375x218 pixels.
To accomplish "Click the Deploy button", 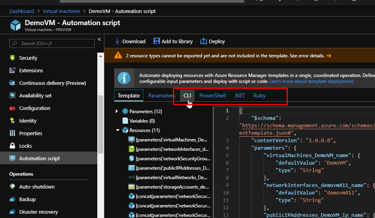I will click(x=213, y=41).
